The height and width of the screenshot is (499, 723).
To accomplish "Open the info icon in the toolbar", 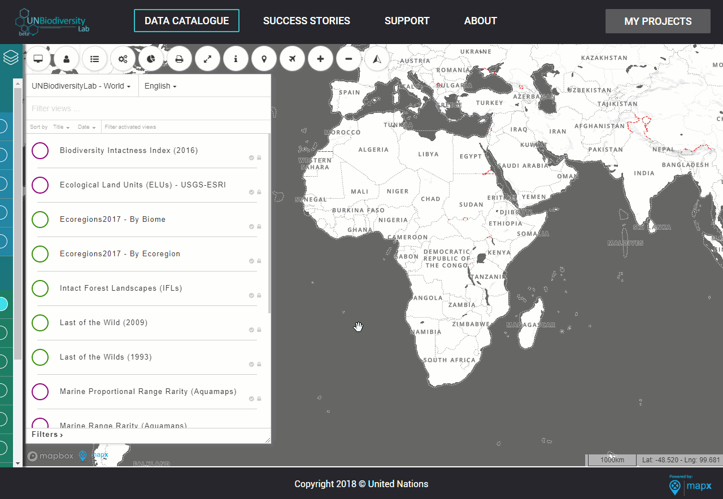I will click(x=236, y=59).
